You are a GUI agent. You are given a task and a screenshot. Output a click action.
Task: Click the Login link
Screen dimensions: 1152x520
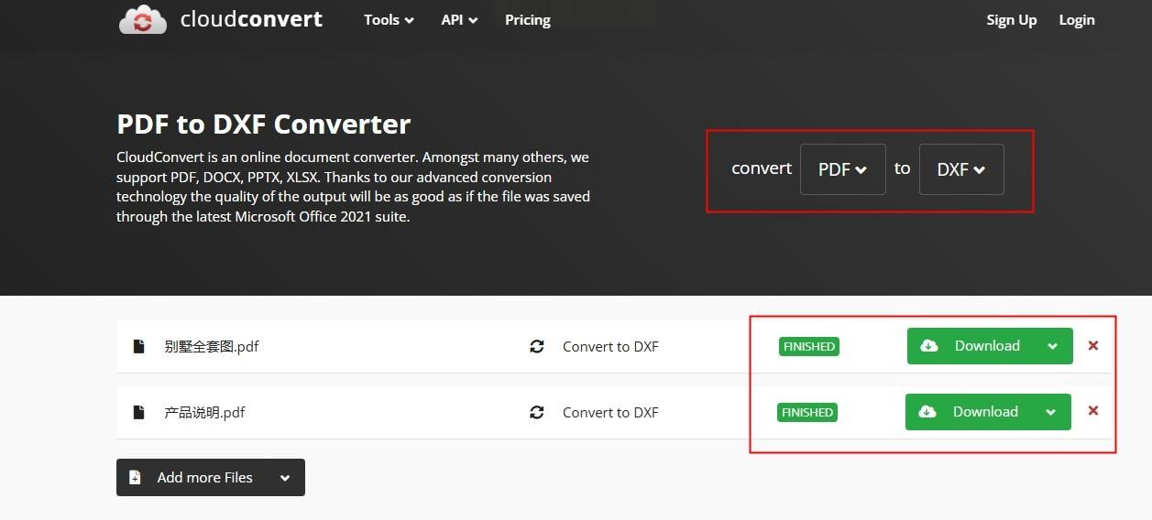[x=1077, y=19]
